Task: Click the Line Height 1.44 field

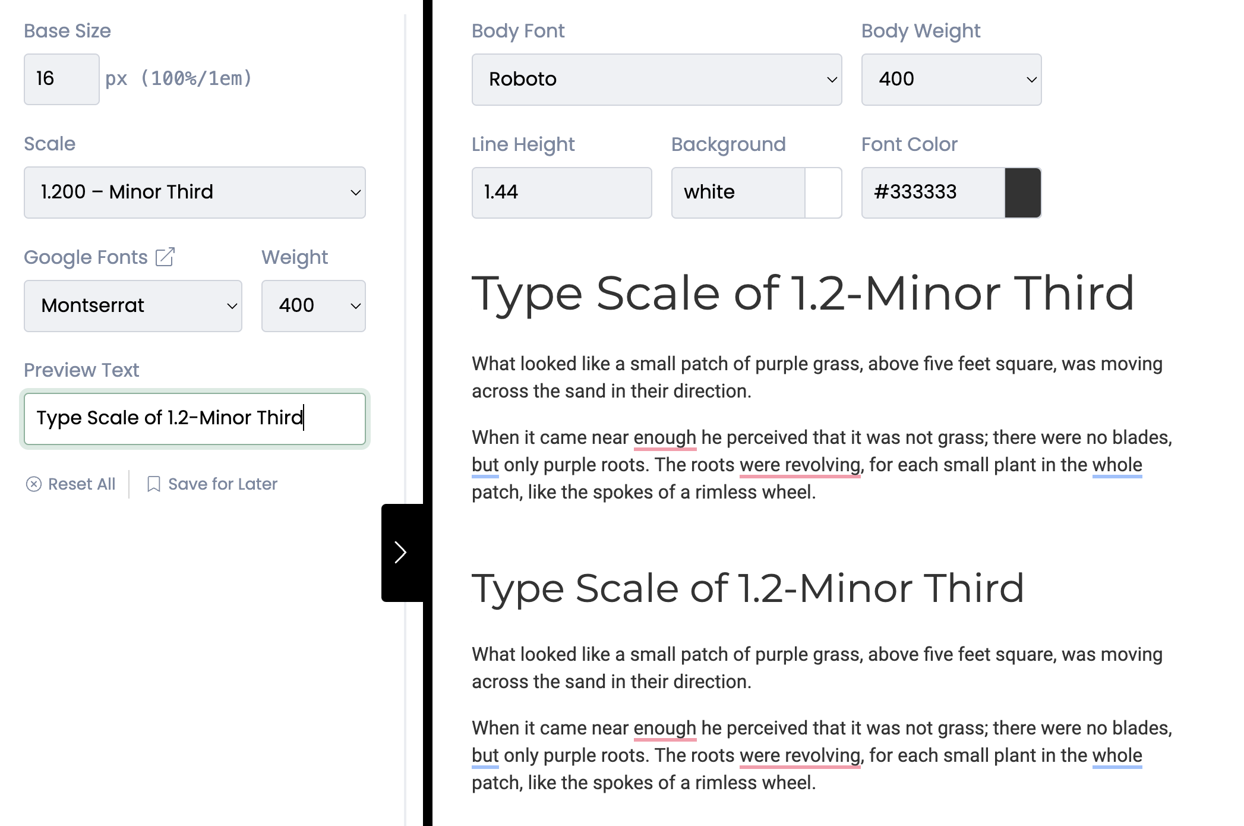Action: (x=562, y=193)
